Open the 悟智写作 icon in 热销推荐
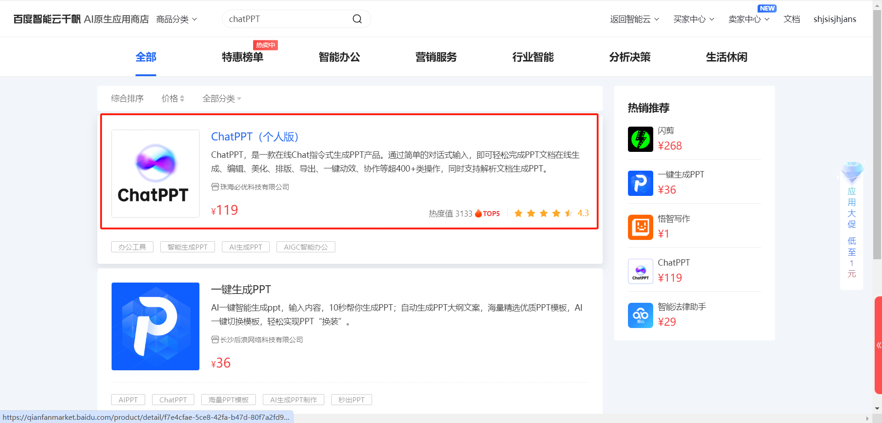882x423 pixels. (640, 227)
